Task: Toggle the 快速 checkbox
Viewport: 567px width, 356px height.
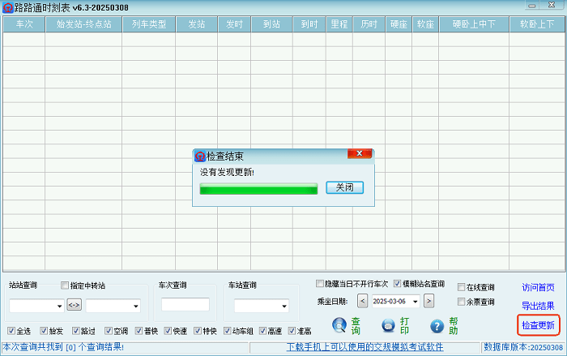Action: point(168,331)
